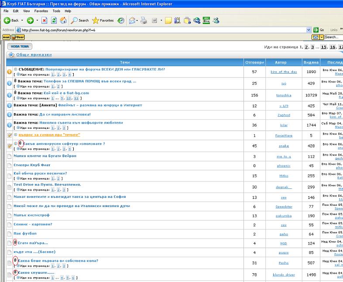Expand the address bar URL dropdown

(309, 30)
